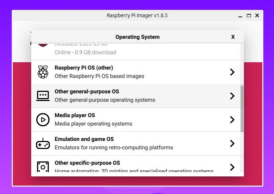Click 'Emulators for running retro-computing platforms' description
274x194 pixels.
(114, 148)
